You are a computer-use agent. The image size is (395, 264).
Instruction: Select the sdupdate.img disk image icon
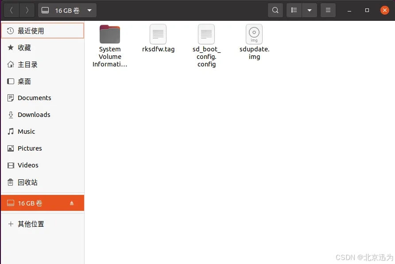pos(254,34)
